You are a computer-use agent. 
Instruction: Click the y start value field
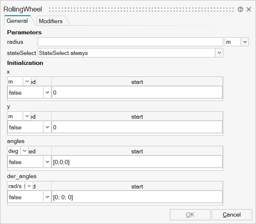click(137, 127)
